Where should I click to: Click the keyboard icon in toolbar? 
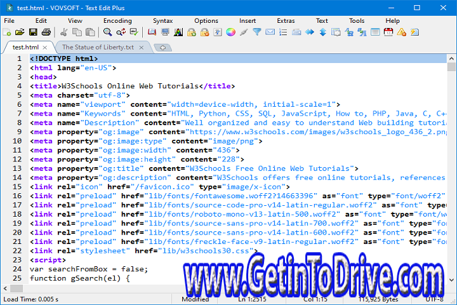click(296, 32)
